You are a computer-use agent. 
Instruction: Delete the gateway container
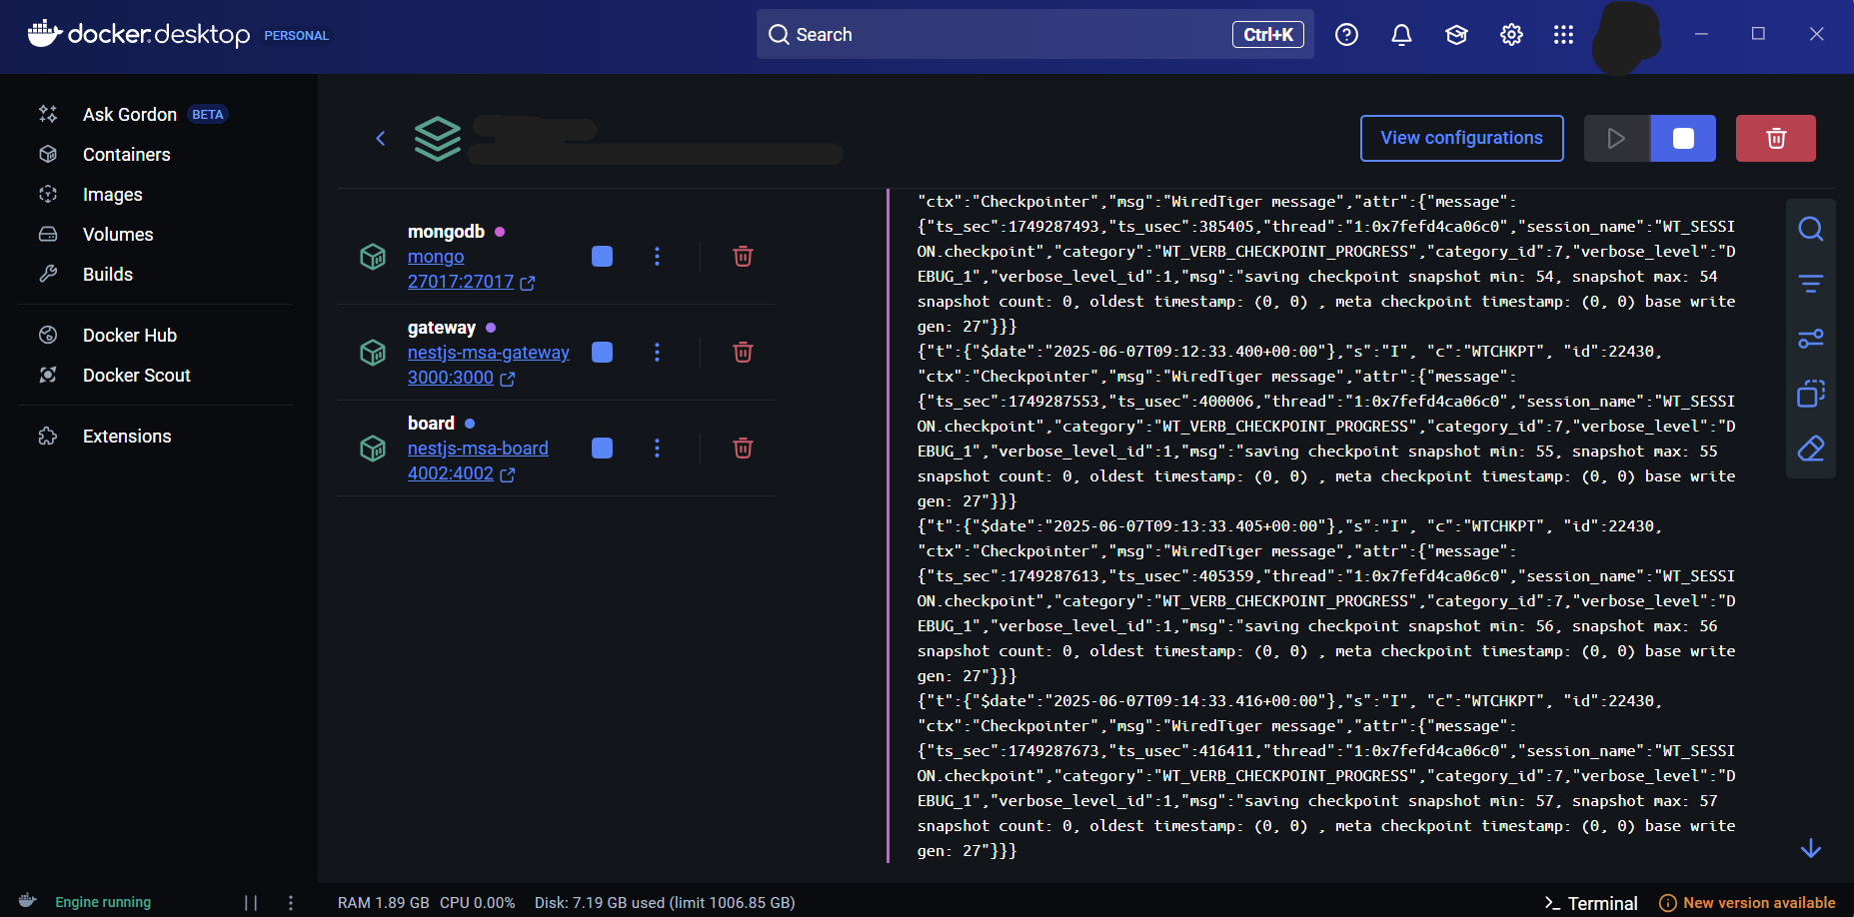(x=743, y=352)
